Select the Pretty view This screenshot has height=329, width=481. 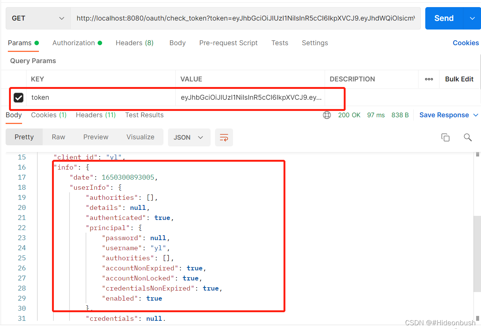[24, 137]
